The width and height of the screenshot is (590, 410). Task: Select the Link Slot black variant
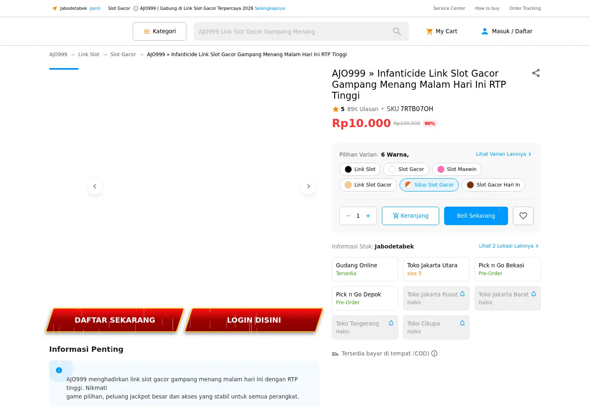(360, 169)
